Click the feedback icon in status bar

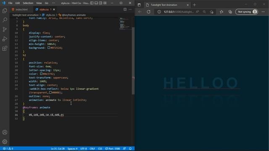click(124, 148)
